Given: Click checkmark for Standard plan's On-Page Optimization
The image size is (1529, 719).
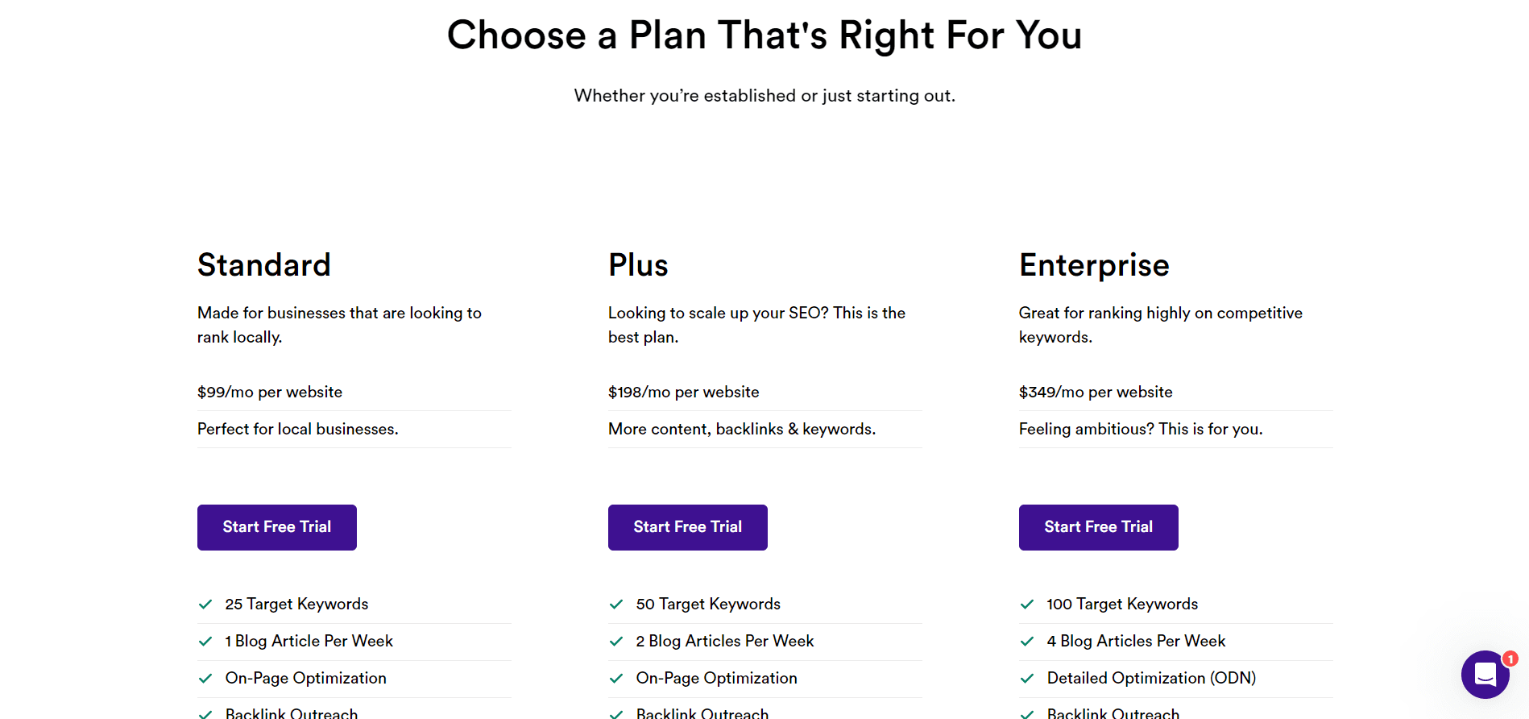Looking at the screenshot, I should pyautogui.click(x=205, y=679).
